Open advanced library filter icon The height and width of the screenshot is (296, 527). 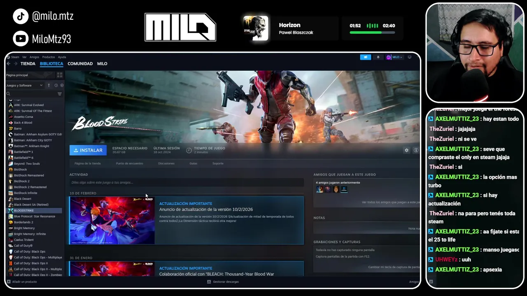click(x=60, y=94)
